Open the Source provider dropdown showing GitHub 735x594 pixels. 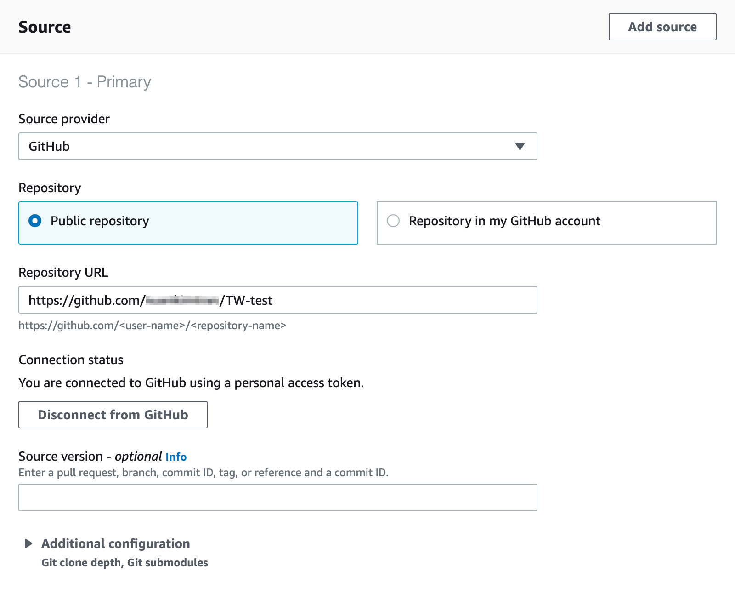(x=277, y=146)
